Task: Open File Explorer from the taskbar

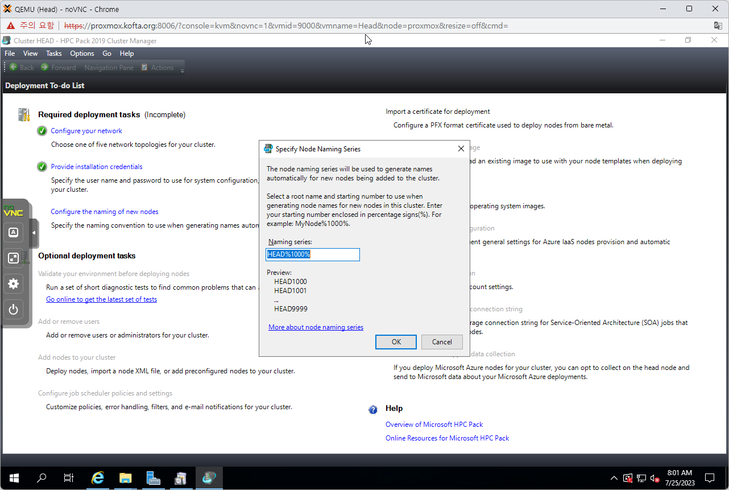Action: (125, 478)
